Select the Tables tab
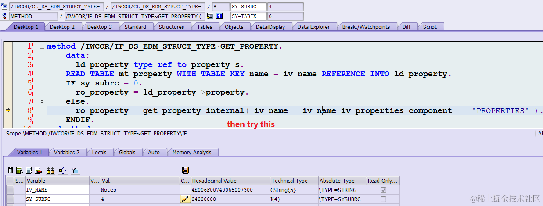 205,27
